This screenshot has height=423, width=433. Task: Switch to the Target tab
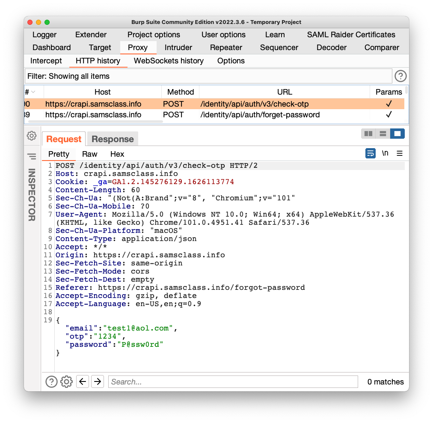coord(100,48)
